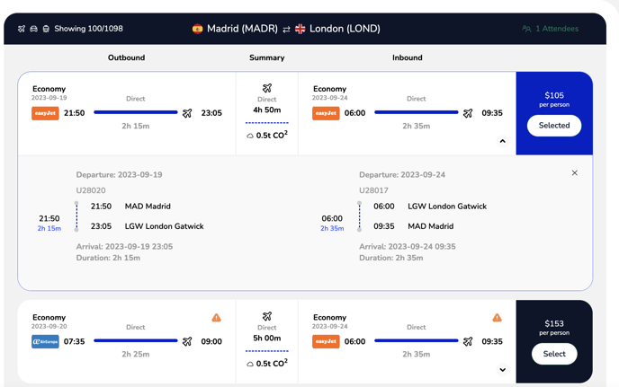Click the flight mode icon in header
The width and height of the screenshot is (619, 387).
click(x=22, y=29)
